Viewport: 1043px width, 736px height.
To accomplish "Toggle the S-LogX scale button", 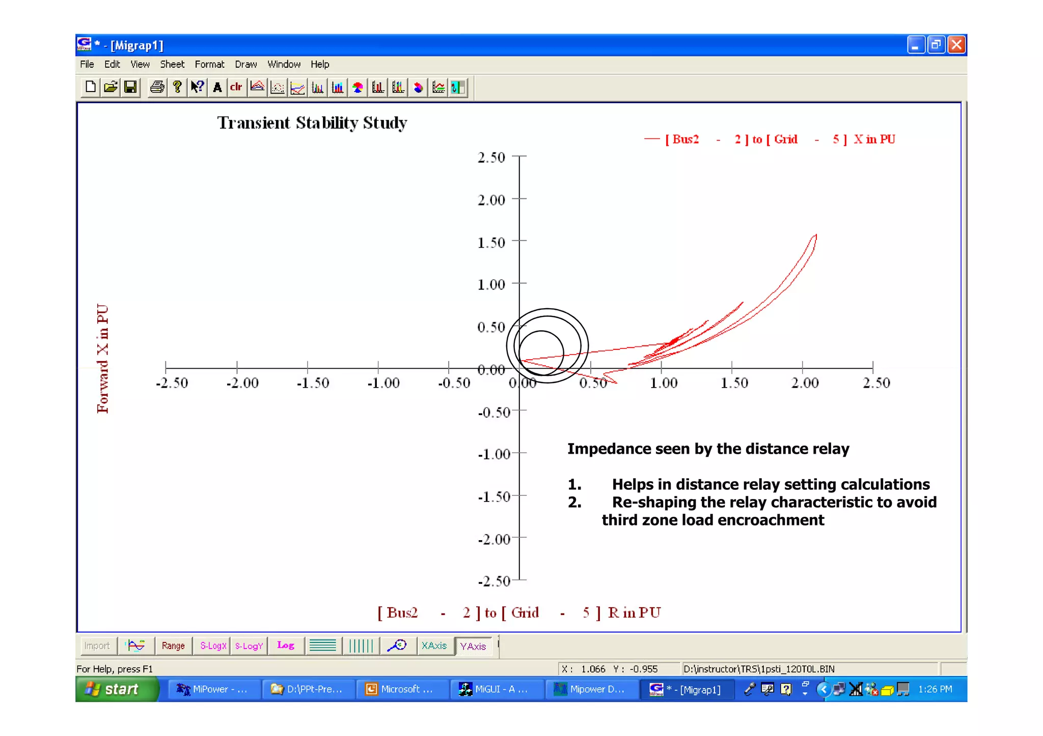I will coord(213,645).
